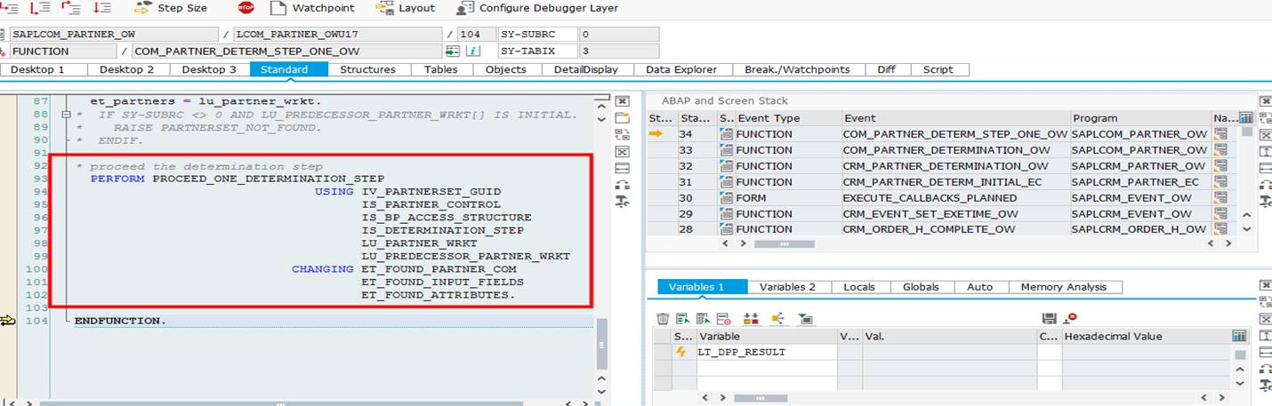
Task: Open the Data Explorer tab
Action: click(x=681, y=69)
